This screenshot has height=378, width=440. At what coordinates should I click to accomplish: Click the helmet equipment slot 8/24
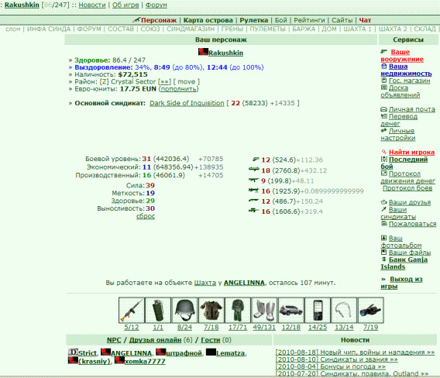[x=184, y=311]
